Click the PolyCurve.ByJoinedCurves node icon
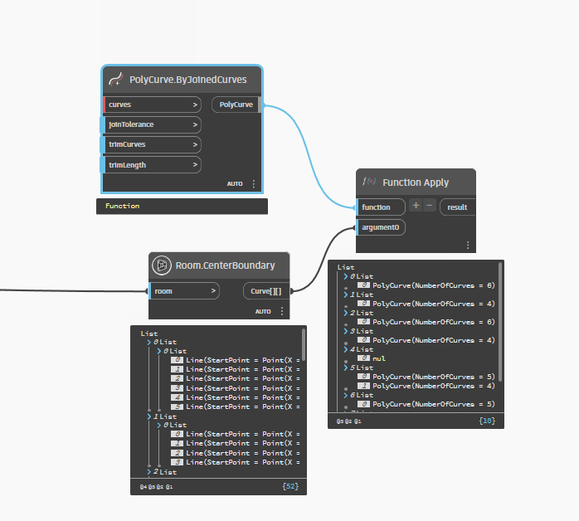This screenshot has height=521, width=579. tap(115, 80)
